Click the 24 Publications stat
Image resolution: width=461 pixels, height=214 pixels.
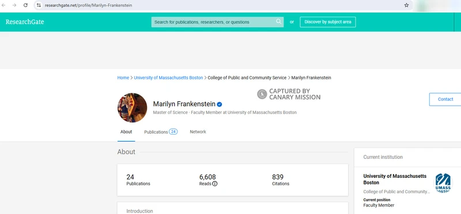click(138, 180)
